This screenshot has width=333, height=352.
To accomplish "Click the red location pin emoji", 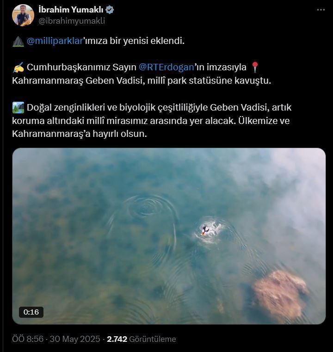I will (254, 68).
